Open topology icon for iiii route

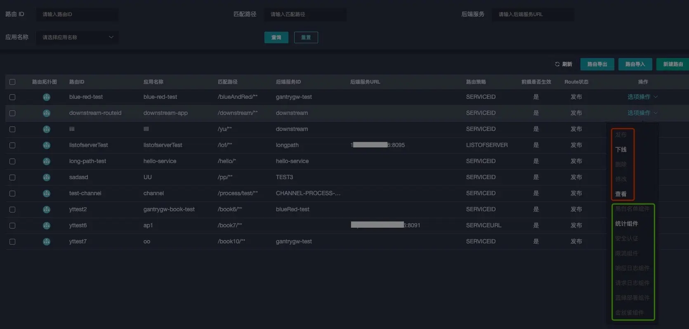[x=47, y=129]
